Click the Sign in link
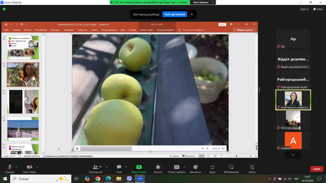 [x=304, y=9]
